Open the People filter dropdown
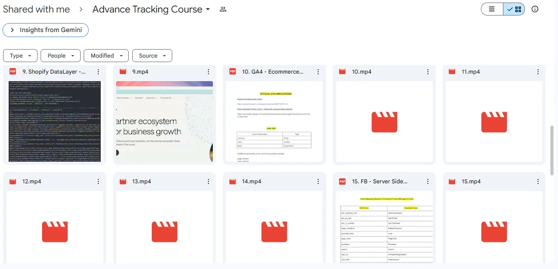 (60, 56)
